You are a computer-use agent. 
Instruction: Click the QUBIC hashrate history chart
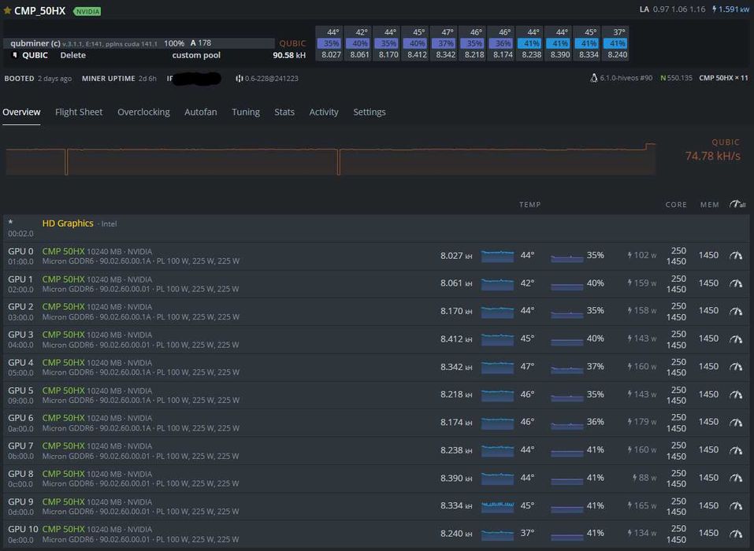click(x=331, y=158)
